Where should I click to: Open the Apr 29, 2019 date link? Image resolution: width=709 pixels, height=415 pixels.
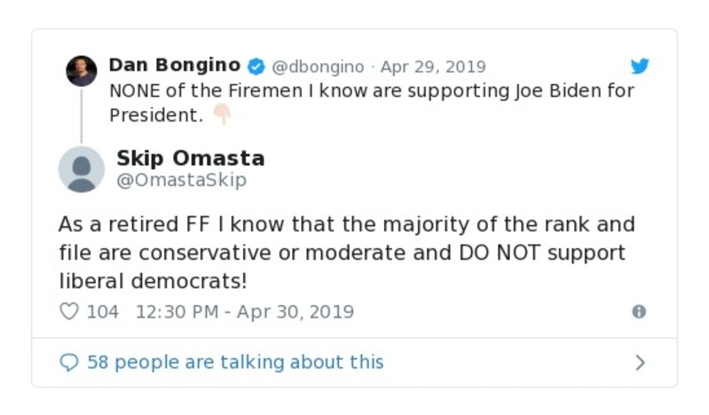[433, 67]
